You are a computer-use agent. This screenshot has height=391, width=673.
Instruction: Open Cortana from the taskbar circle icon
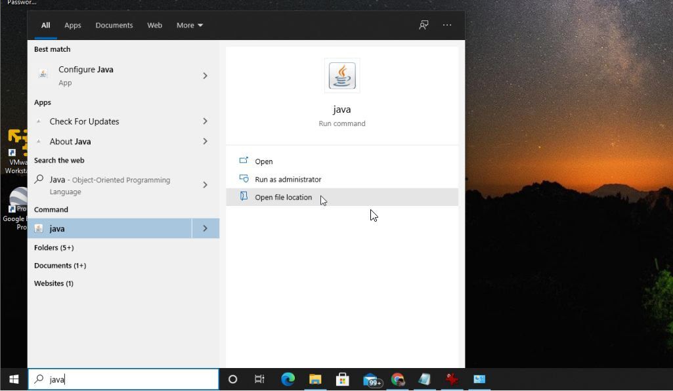tap(232, 379)
